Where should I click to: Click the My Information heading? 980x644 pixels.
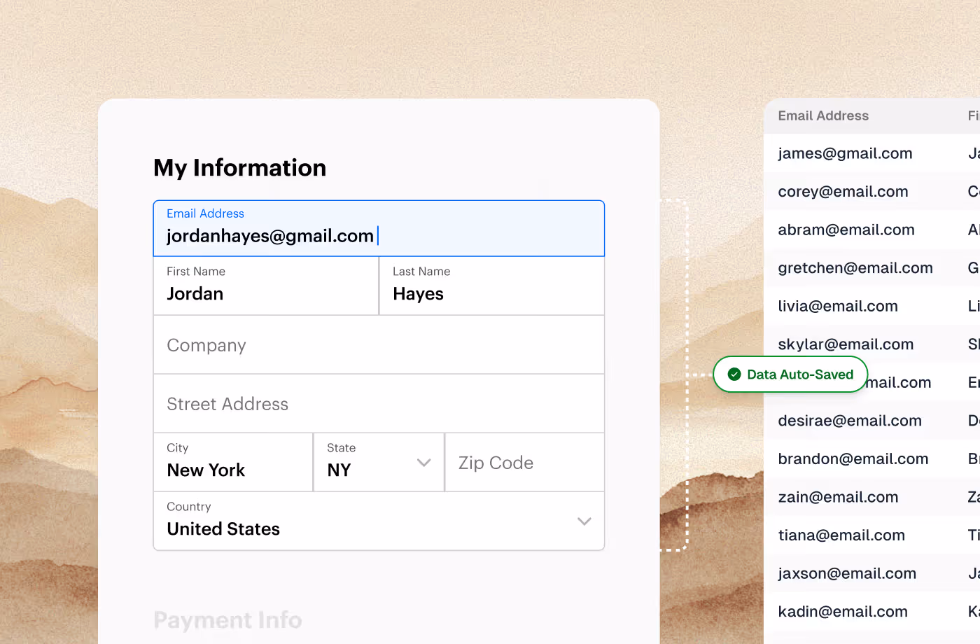pyautogui.click(x=240, y=168)
